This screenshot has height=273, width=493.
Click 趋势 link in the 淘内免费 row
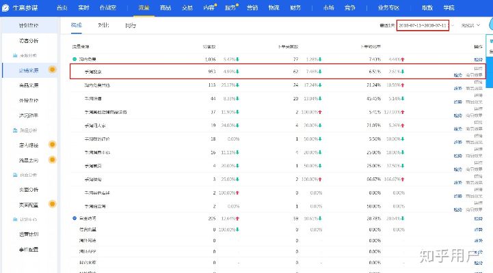[478, 59]
